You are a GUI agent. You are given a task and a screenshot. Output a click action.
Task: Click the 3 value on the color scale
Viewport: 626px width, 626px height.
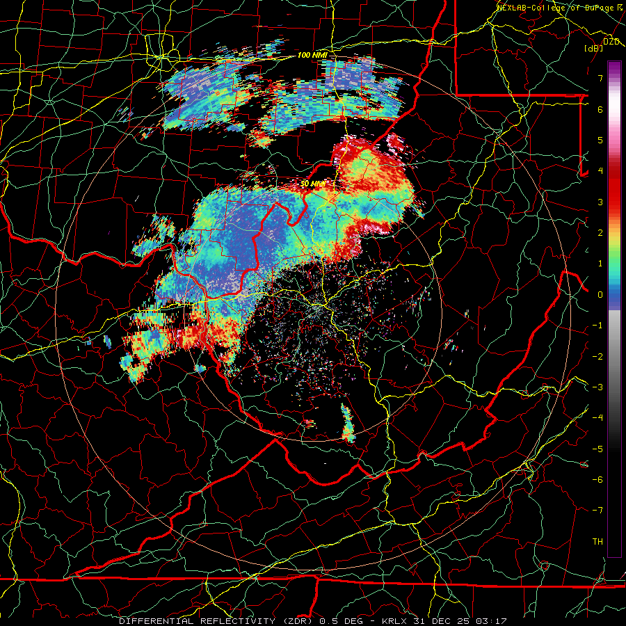600,202
